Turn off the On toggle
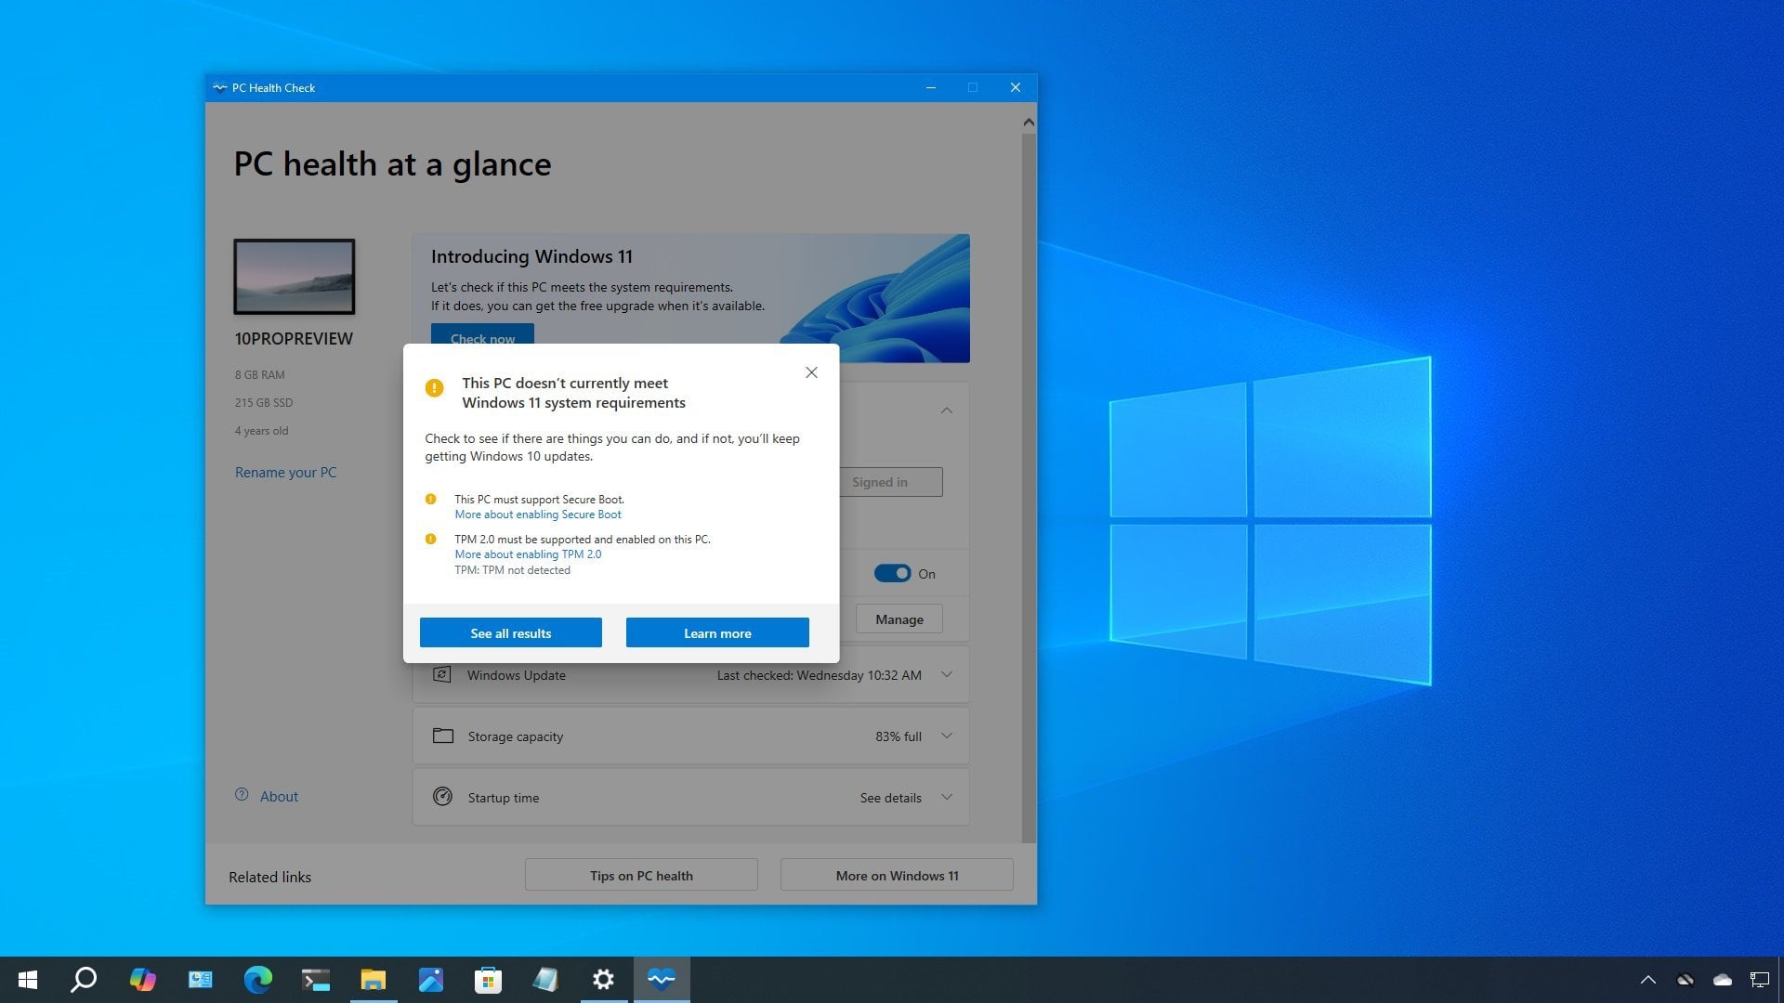The width and height of the screenshot is (1784, 1003). pyautogui.click(x=893, y=573)
